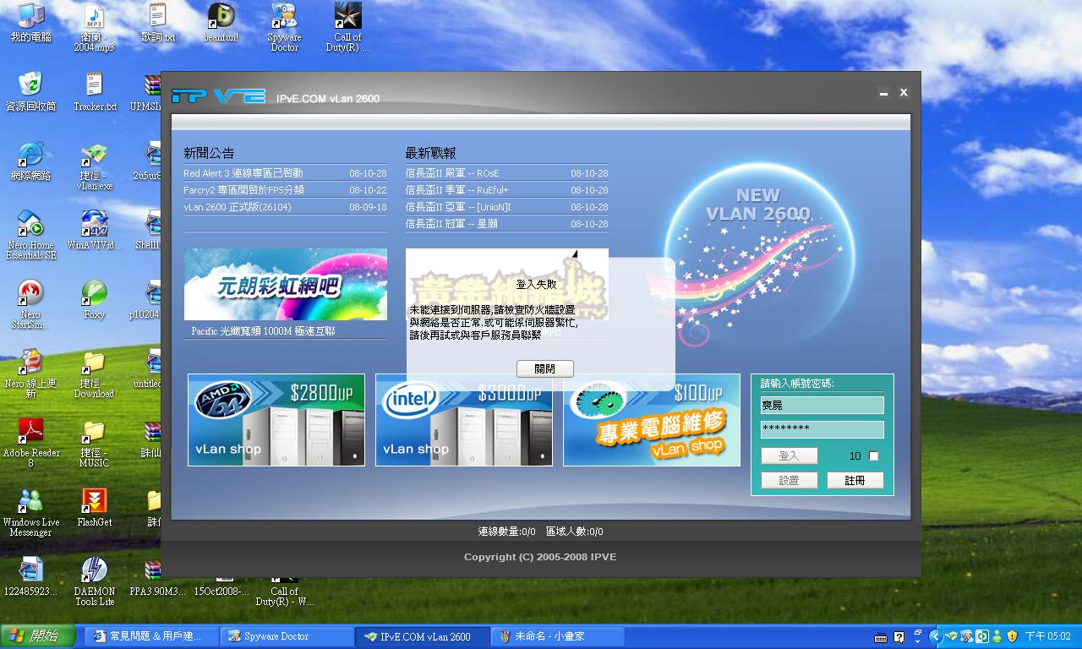
Task: Click the password input field
Action: (821, 429)
